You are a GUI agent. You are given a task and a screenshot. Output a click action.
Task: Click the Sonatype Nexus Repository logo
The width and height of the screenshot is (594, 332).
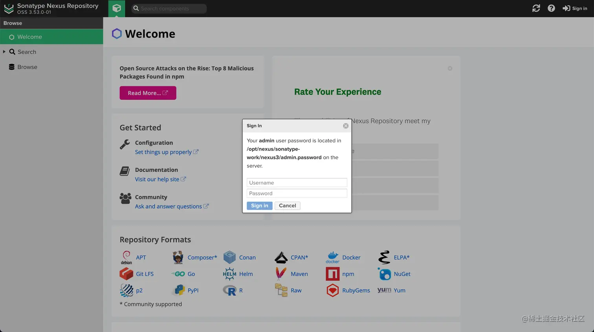9,9
